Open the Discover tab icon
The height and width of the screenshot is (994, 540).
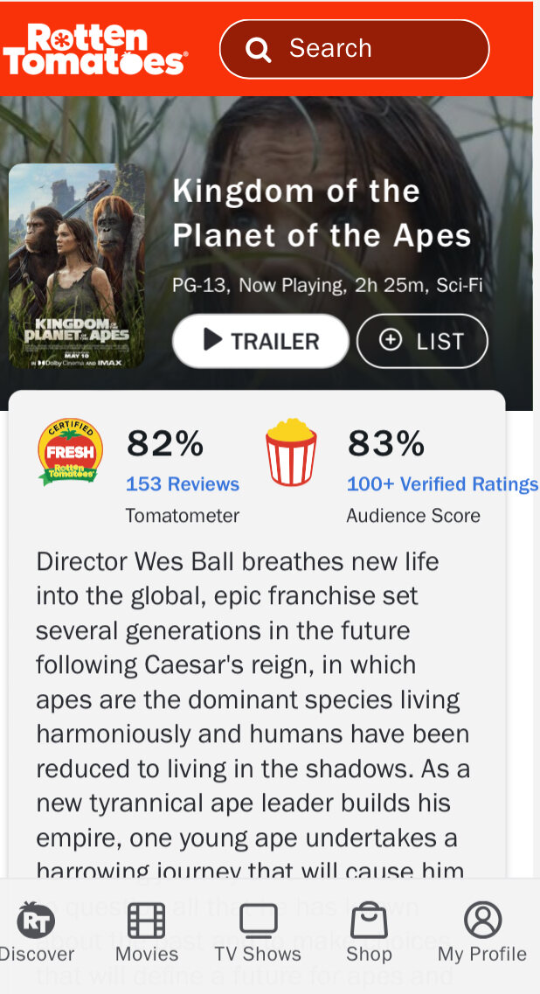tap(36, 920)
